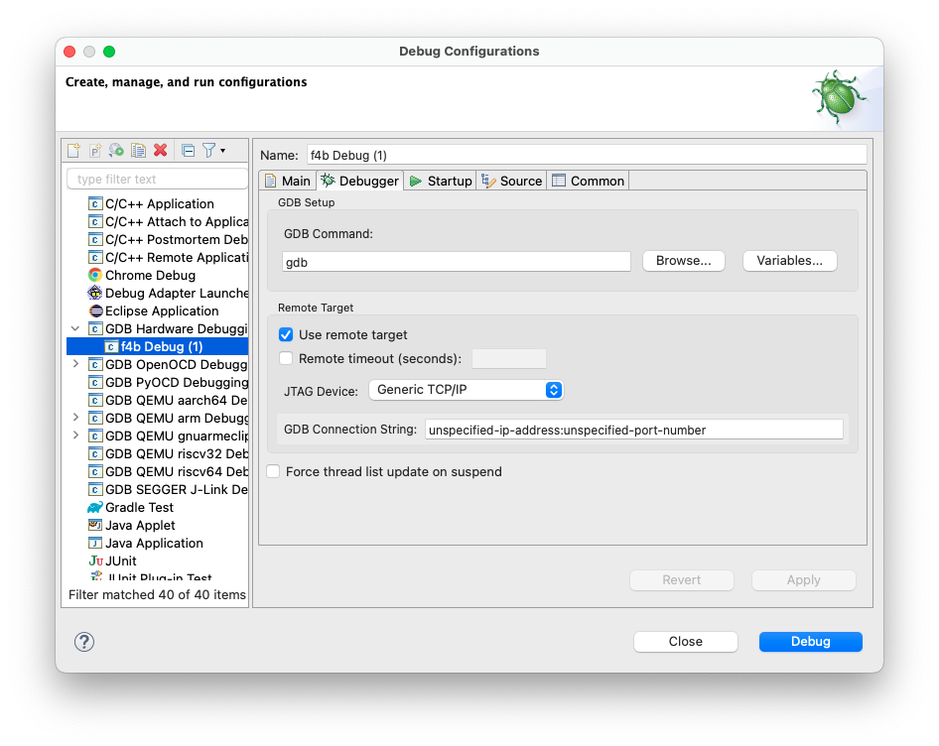
Task: Click the Gradle Test elephant icon
Action: [x=94, y=508]
